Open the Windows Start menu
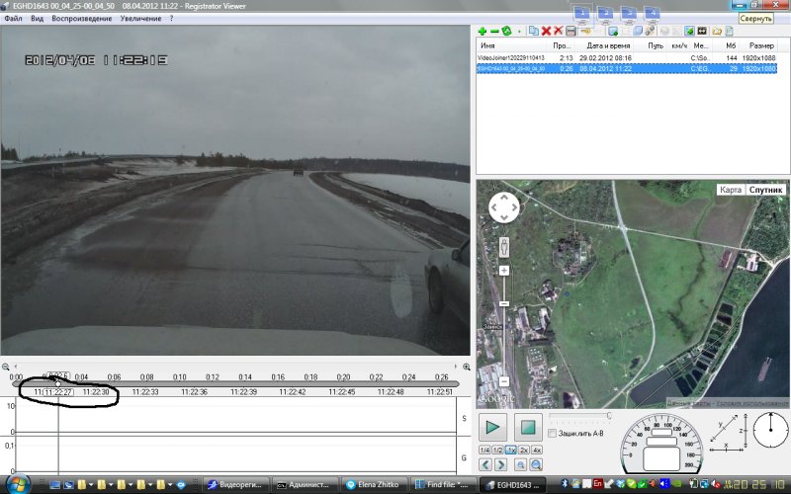Viewport: 791px width, 494px height. pos(20,485)
